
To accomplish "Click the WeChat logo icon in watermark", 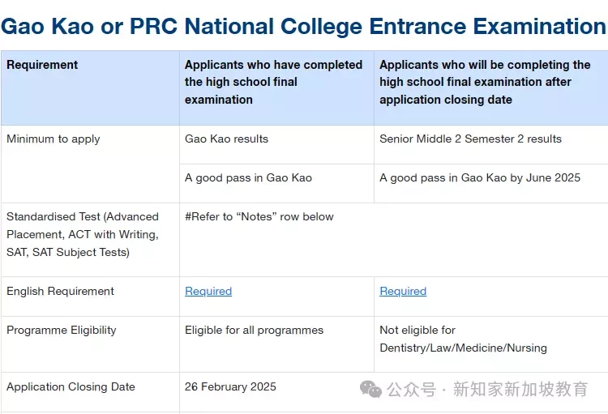I will 370,389.
